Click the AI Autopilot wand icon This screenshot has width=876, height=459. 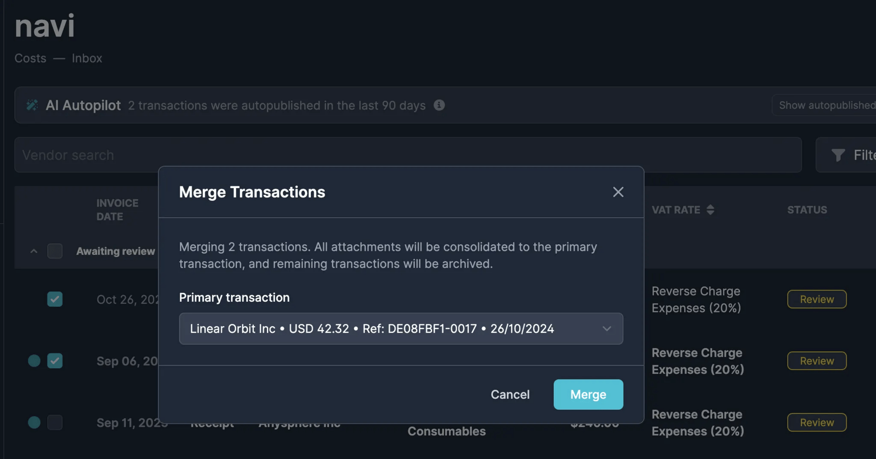click(x=32, y=105)
